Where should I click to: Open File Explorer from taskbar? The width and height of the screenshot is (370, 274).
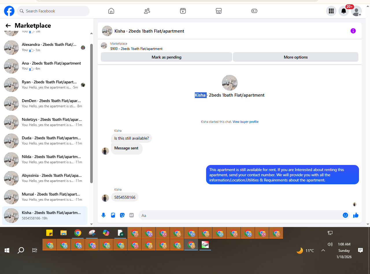click(64, 233)
